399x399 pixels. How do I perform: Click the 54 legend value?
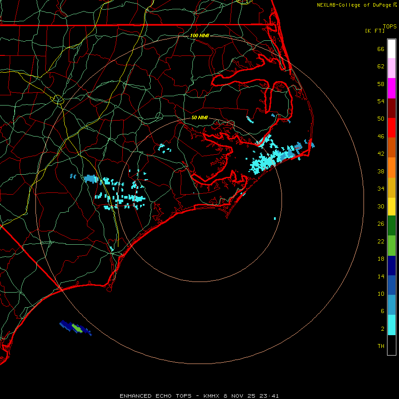pyautogui.click(x=381, y=101)
